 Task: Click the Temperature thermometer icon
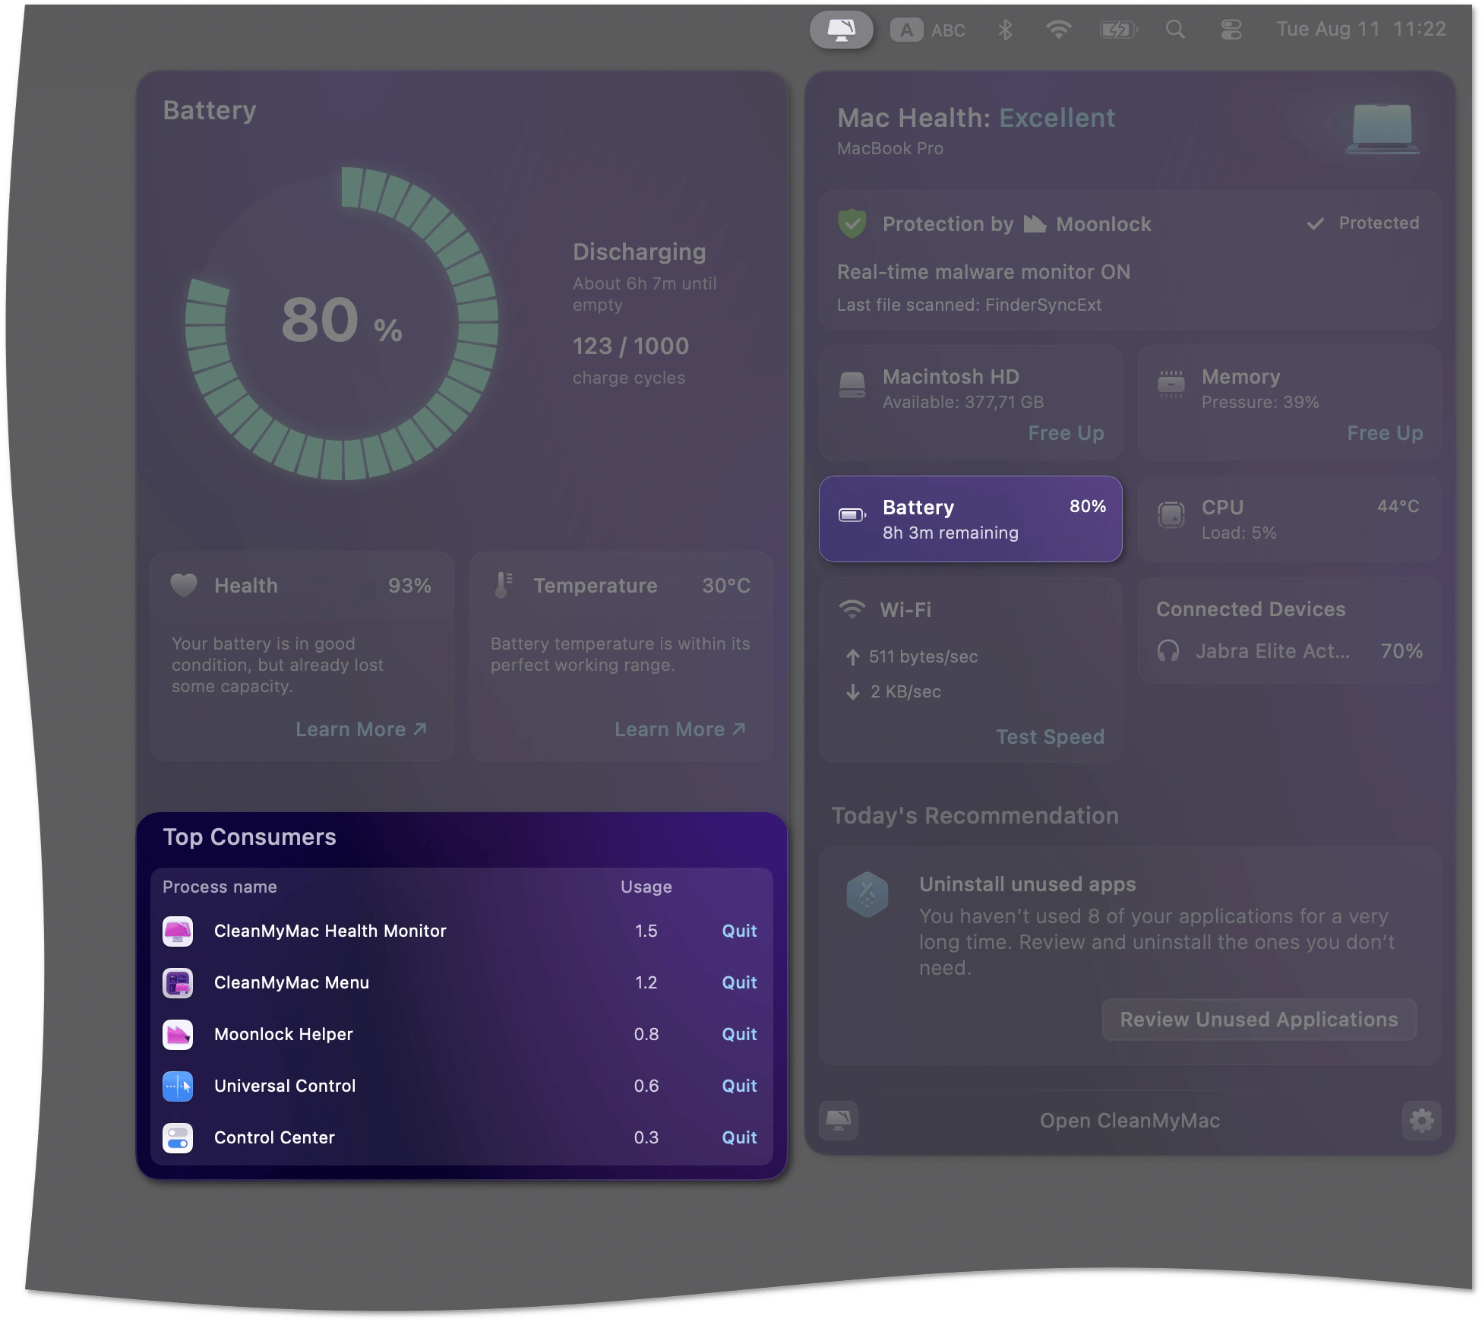(503, 585)
